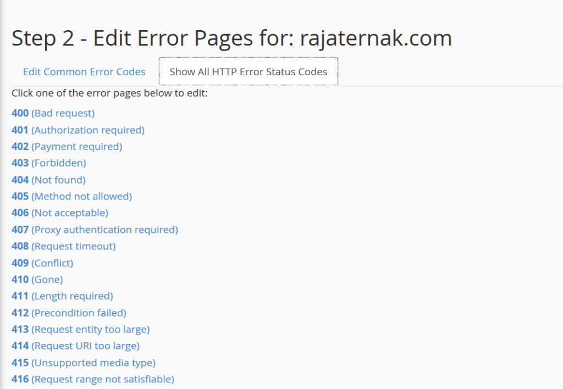
Task: Edit the 416 (Request range not satisfiable) page
Action: [x=92, y=379]
